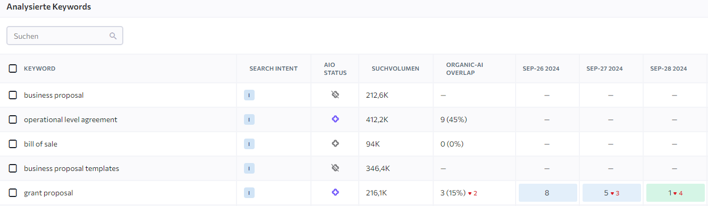
Task: Click intent badge for operational level agreement
Action: tap(249, 120)
